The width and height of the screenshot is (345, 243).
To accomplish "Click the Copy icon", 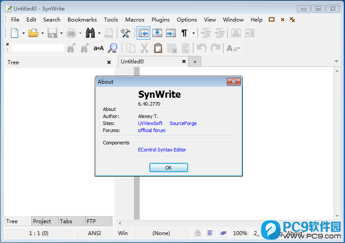I will click(x=131, y=48).
